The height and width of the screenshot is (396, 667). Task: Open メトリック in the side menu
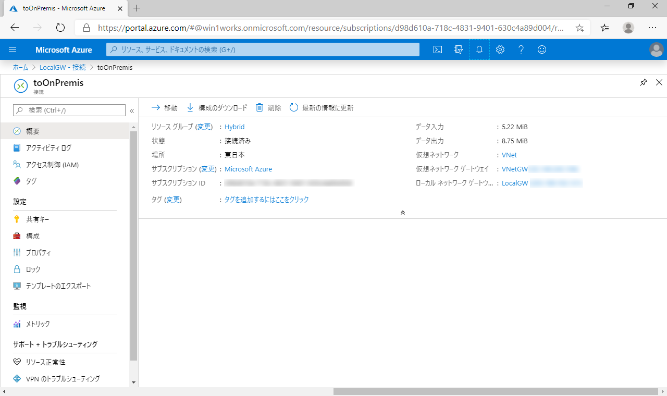coord(65,324)
